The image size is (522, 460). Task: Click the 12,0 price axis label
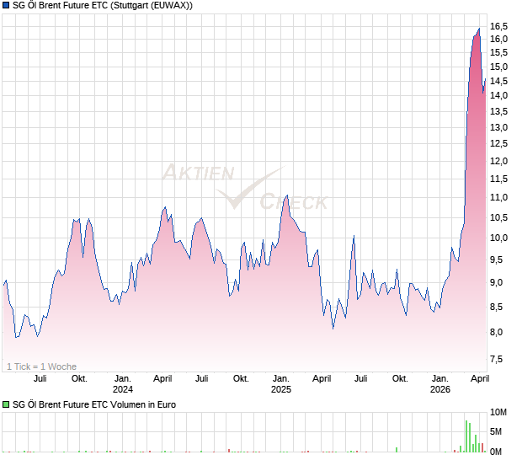coord(498,161)
